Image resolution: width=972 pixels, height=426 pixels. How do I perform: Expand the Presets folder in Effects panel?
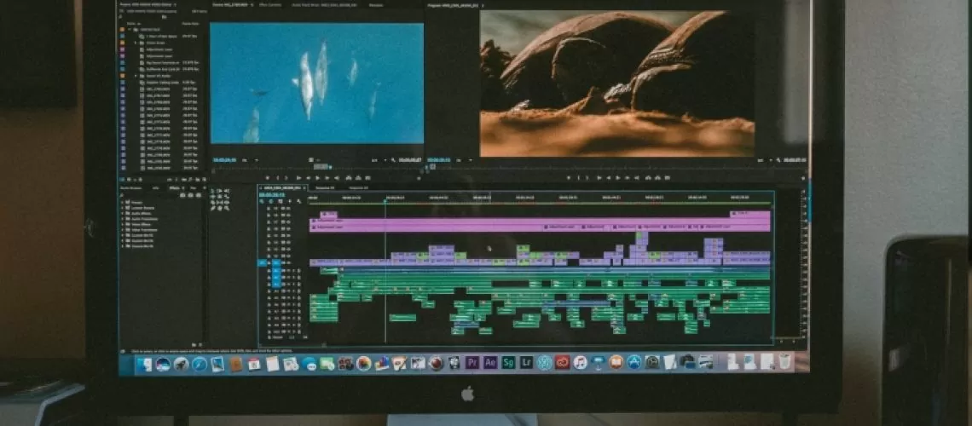tap(122, 202)
